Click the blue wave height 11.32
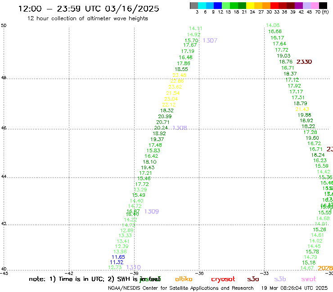This screenshot has height=292, width=333. 117,262
